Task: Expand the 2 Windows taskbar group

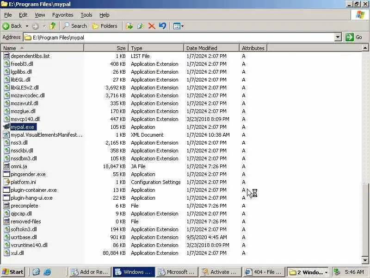Action: pyautogui.click(x=308, y=272)
